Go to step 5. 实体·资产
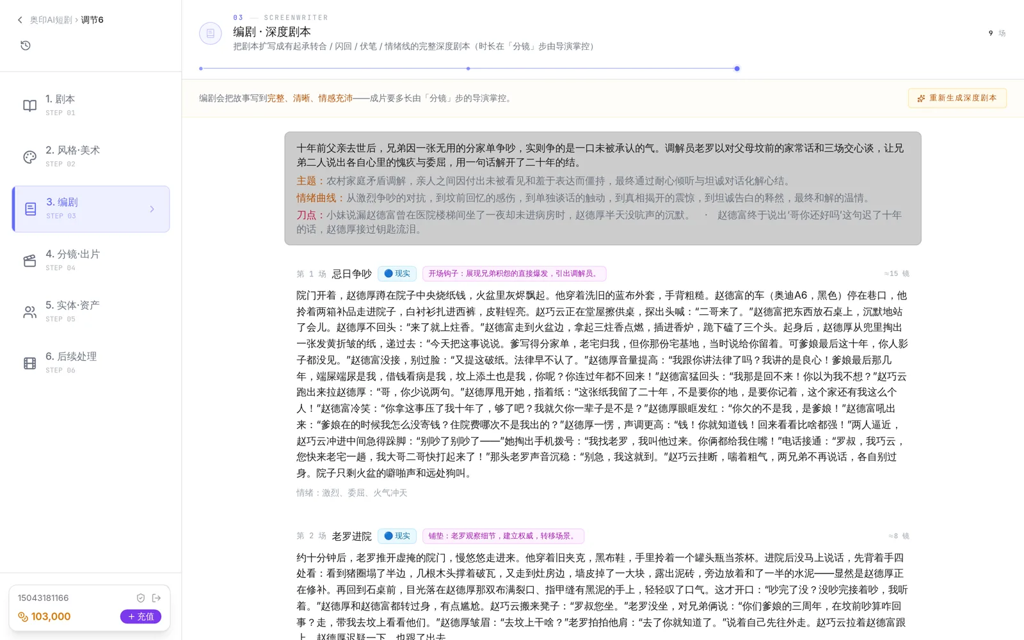This screenshot has width=1024, height=640. [91, 312]
